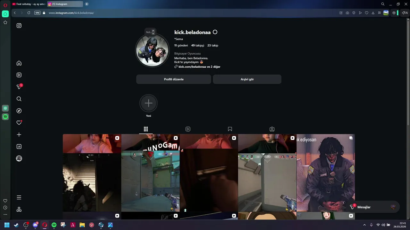
Task: Toggle the VPN badge in address bar
Action: pyautogui.click(x=37, y=13)
